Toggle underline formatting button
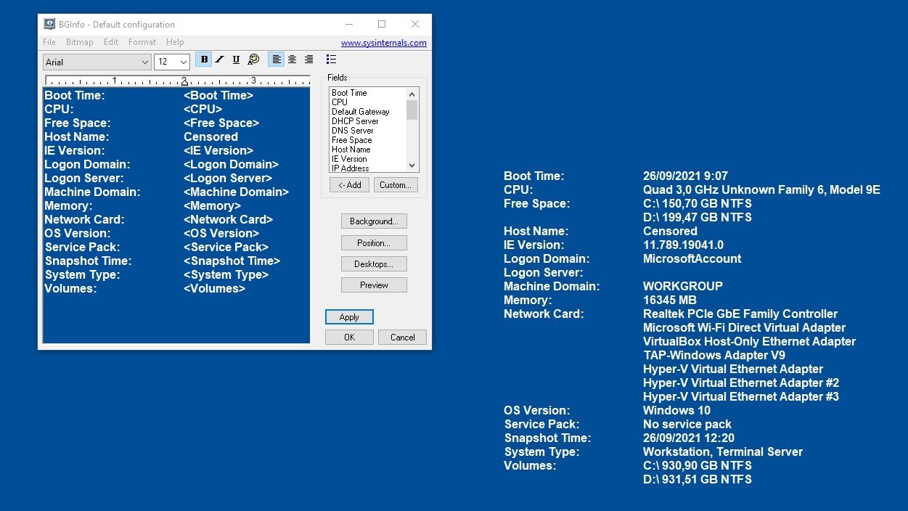 tap(236, 60)
